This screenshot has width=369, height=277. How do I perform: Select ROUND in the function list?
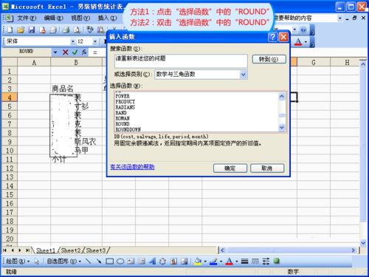(123, 124)
